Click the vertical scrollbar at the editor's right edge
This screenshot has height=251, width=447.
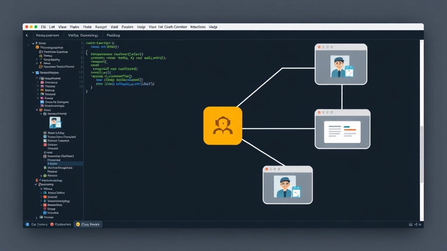pos(422,130)
